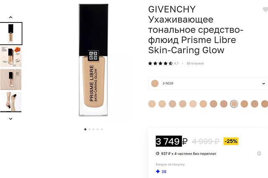The image size is (268, 178).
Task: Go to second image carousel dot
Action: [89, 129]
